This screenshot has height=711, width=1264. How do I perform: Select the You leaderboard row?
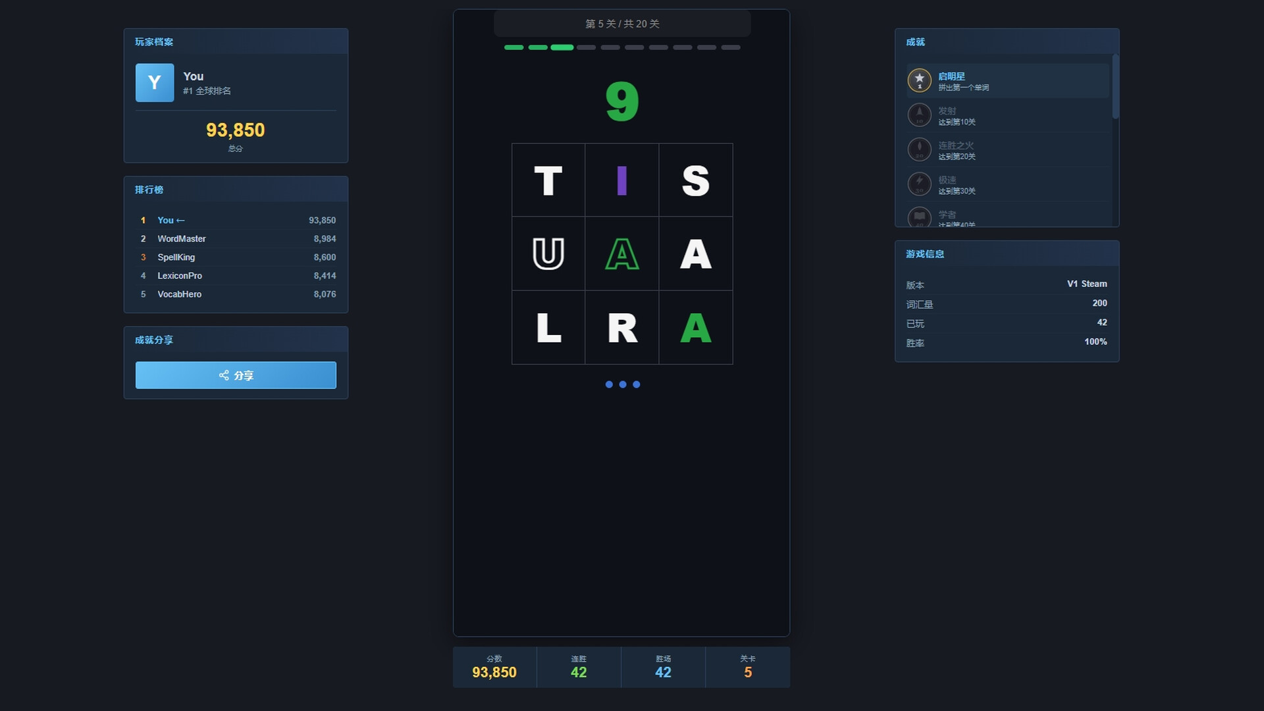pyautogui.click(x=236, y=220)
